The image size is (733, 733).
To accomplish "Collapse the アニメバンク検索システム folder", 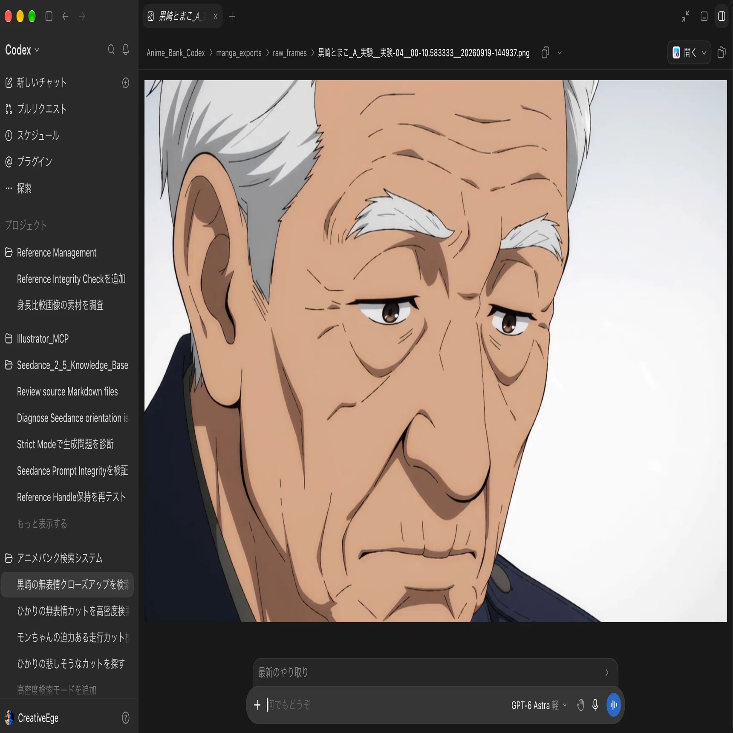I will click(9, 558).
